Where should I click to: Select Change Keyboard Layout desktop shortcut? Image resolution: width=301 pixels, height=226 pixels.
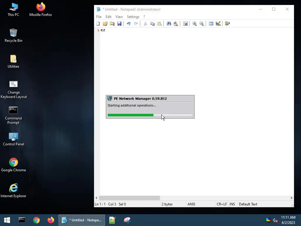click(14, 89)
